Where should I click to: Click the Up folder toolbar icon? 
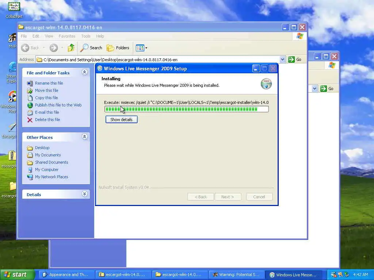point(71,48)
